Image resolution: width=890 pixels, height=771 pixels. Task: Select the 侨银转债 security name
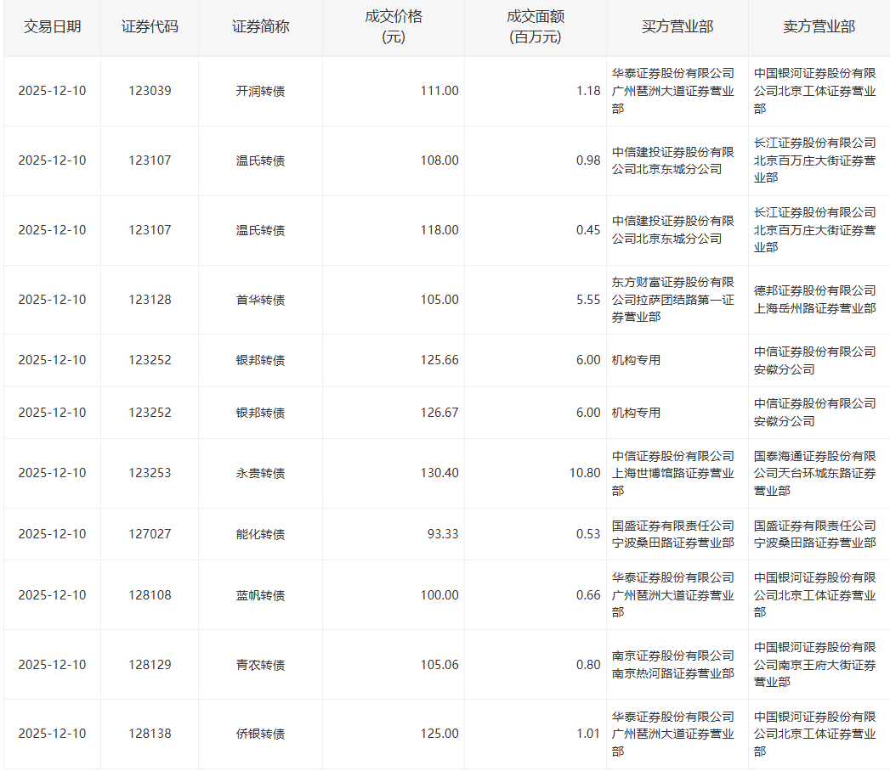coord(260,734)
